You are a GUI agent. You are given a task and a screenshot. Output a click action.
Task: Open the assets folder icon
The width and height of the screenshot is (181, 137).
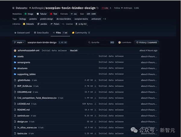point(15,56)
